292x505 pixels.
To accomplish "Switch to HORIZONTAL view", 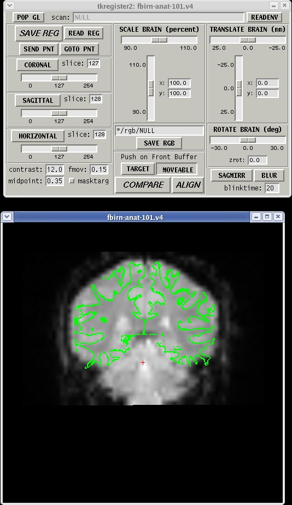I will pyautogui.click(x=38, y=136).
